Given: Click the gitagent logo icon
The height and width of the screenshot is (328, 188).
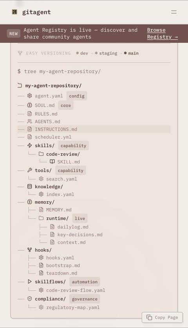Looking at the screenshot, I should pos(14,12).
